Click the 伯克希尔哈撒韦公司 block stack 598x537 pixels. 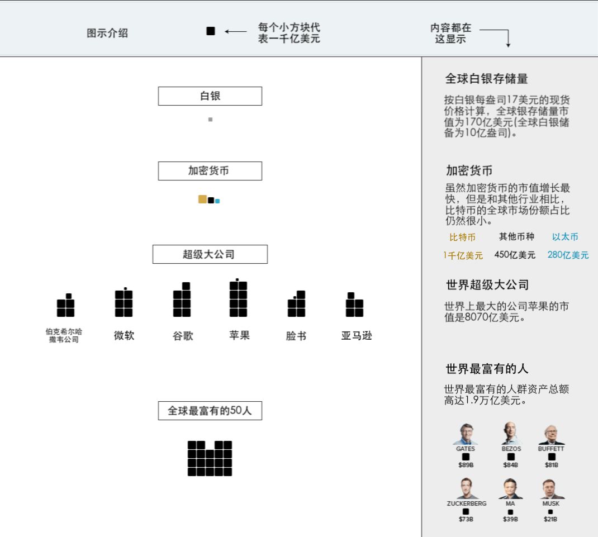click(x=65, y=305)
